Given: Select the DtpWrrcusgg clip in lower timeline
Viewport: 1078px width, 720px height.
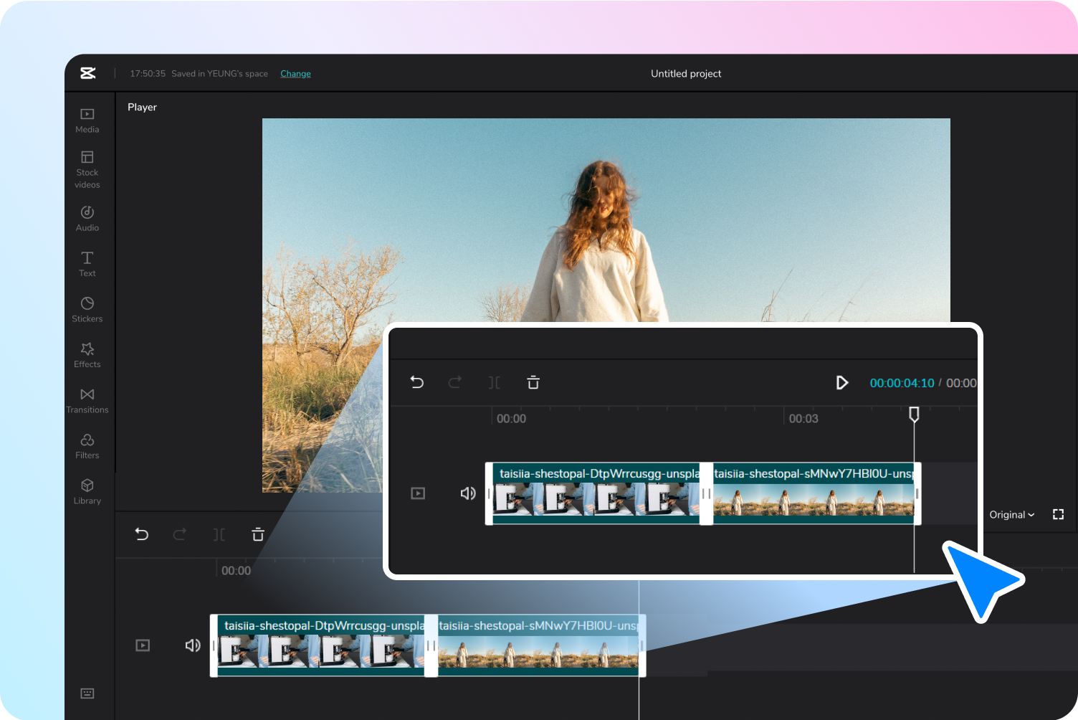Looking at the screenshot, I should point(321,645).
